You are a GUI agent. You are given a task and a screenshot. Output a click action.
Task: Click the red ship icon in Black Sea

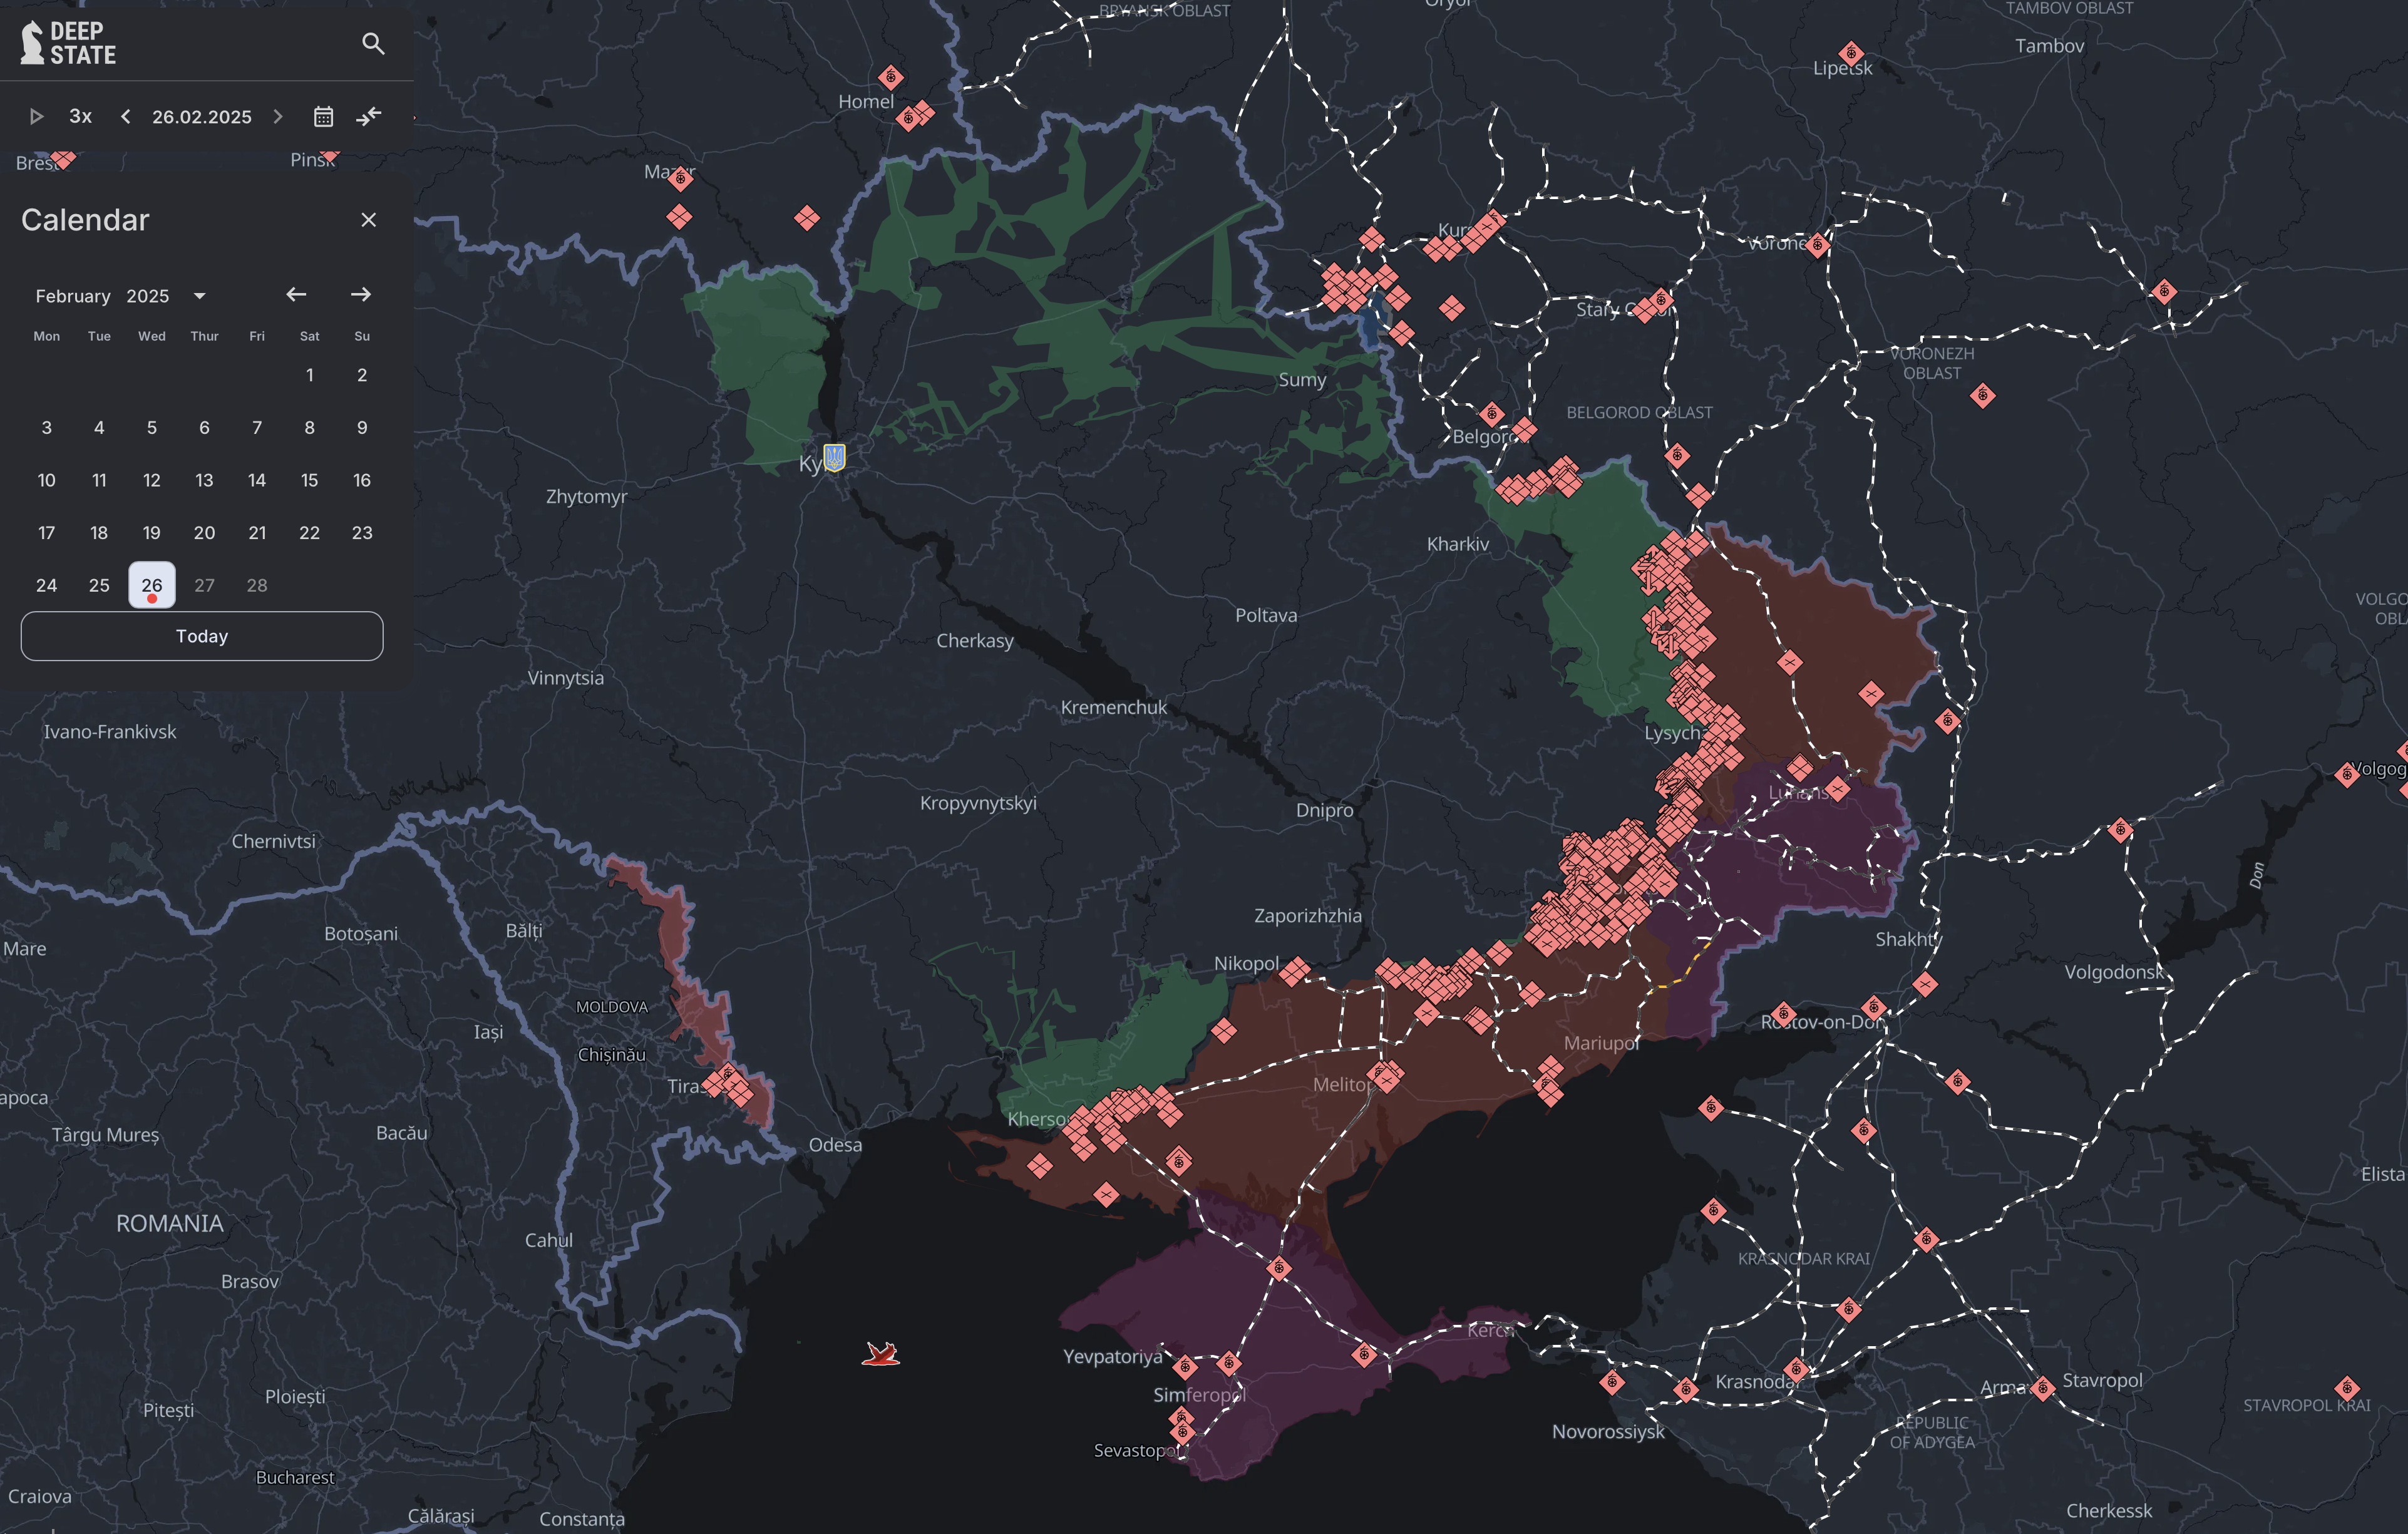pyautogui.click(x=881, y=1355)
